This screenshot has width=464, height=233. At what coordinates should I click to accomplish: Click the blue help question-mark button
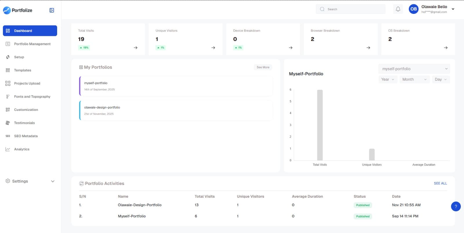pos(456,206)
